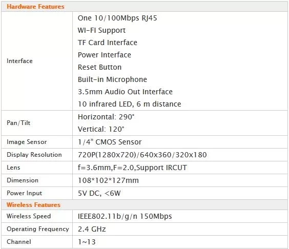Screen dimensions: 289x249
Task: Click 'One 10/100Mbps RJ45' text
Action: pos(117,18)
